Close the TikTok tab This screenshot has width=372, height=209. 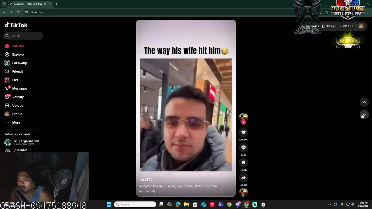(x=49, y=4)
